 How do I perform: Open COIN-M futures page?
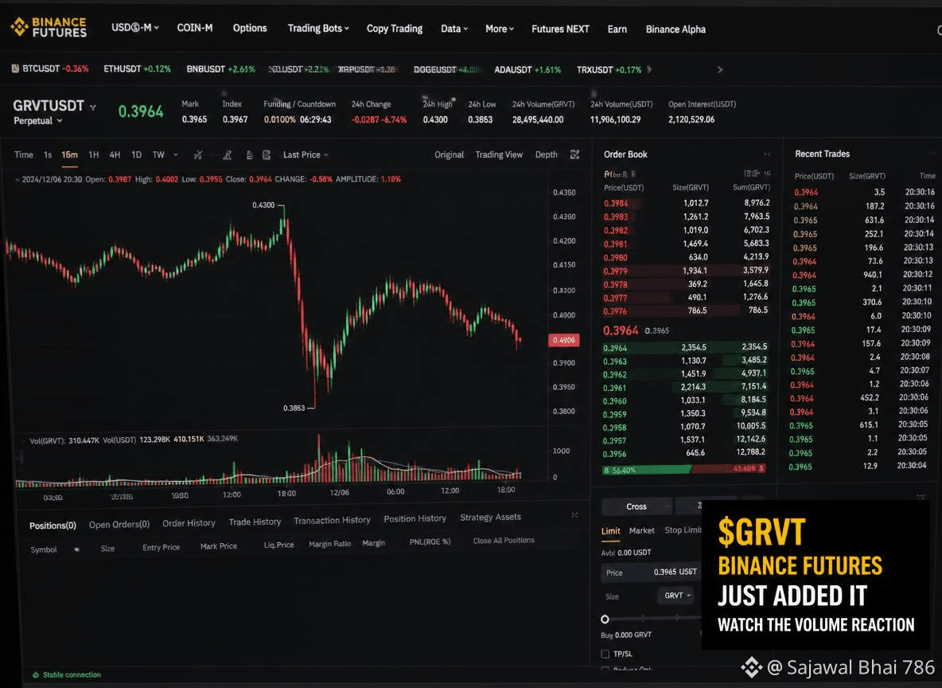195,28
